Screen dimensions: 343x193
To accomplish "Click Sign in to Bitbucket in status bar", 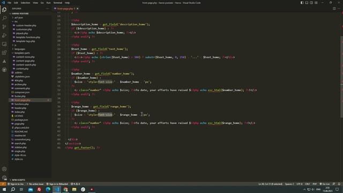I will coord(57,184).
